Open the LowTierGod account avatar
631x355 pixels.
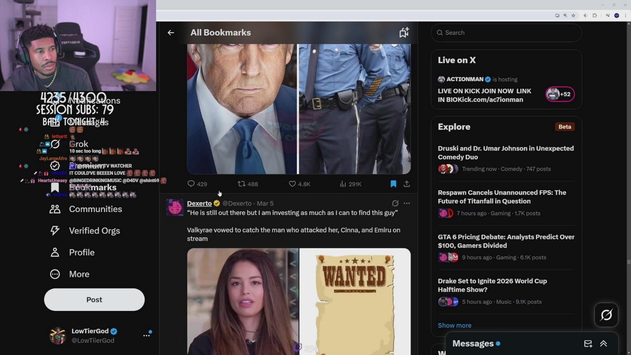pyautogui.click(x=58, y=335)
